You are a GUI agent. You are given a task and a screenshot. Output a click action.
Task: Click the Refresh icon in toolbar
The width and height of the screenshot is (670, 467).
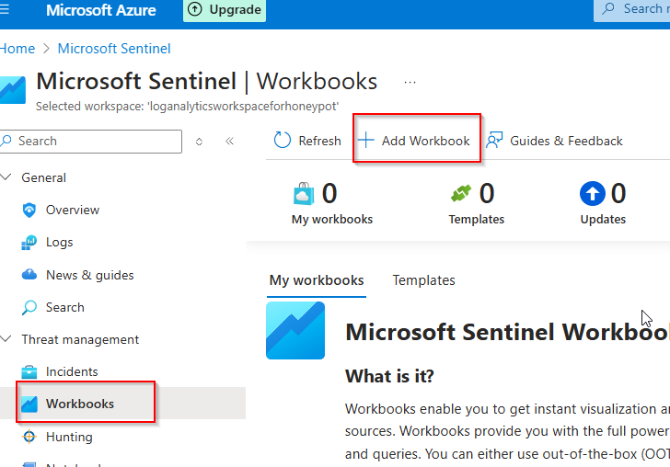pyautogui.click(x=283, y=141)
